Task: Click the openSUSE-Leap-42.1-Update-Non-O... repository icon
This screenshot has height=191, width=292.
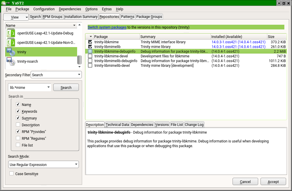Action: tap(11, 43)
